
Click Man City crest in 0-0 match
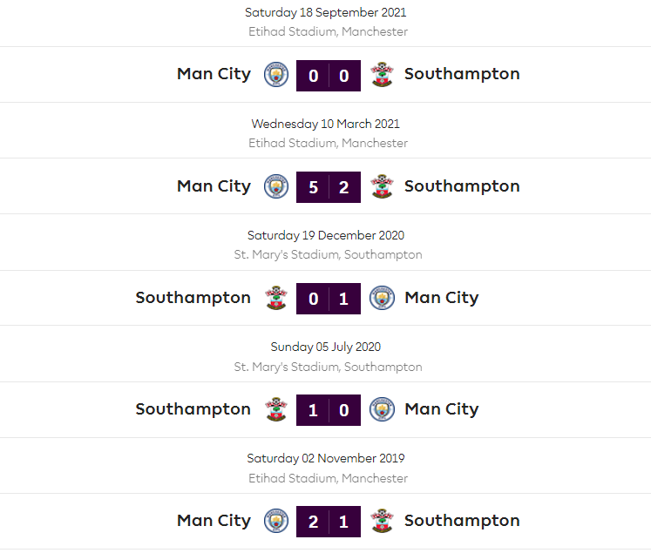click(x=276, y=75)
